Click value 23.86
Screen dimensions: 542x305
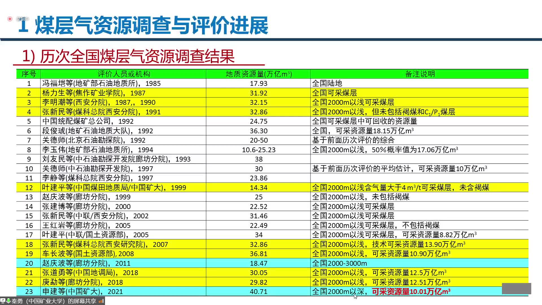pyautogui.click(x=258, y=178)
